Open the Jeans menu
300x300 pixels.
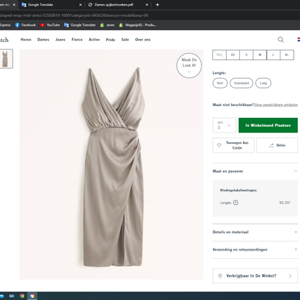(61, 40)
